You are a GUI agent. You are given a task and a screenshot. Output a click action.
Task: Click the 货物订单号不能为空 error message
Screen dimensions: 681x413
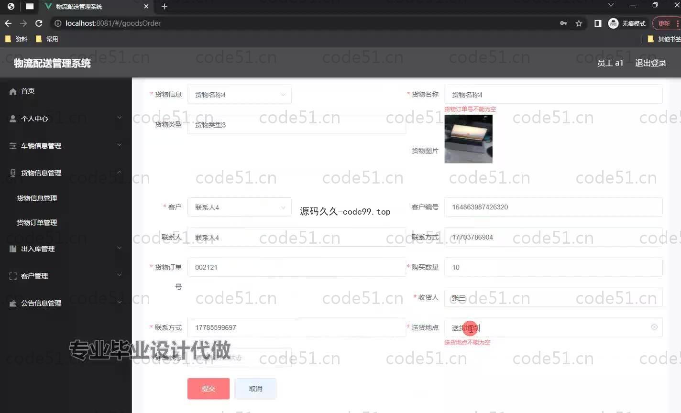pyautogui.click(x=470, y=109)
